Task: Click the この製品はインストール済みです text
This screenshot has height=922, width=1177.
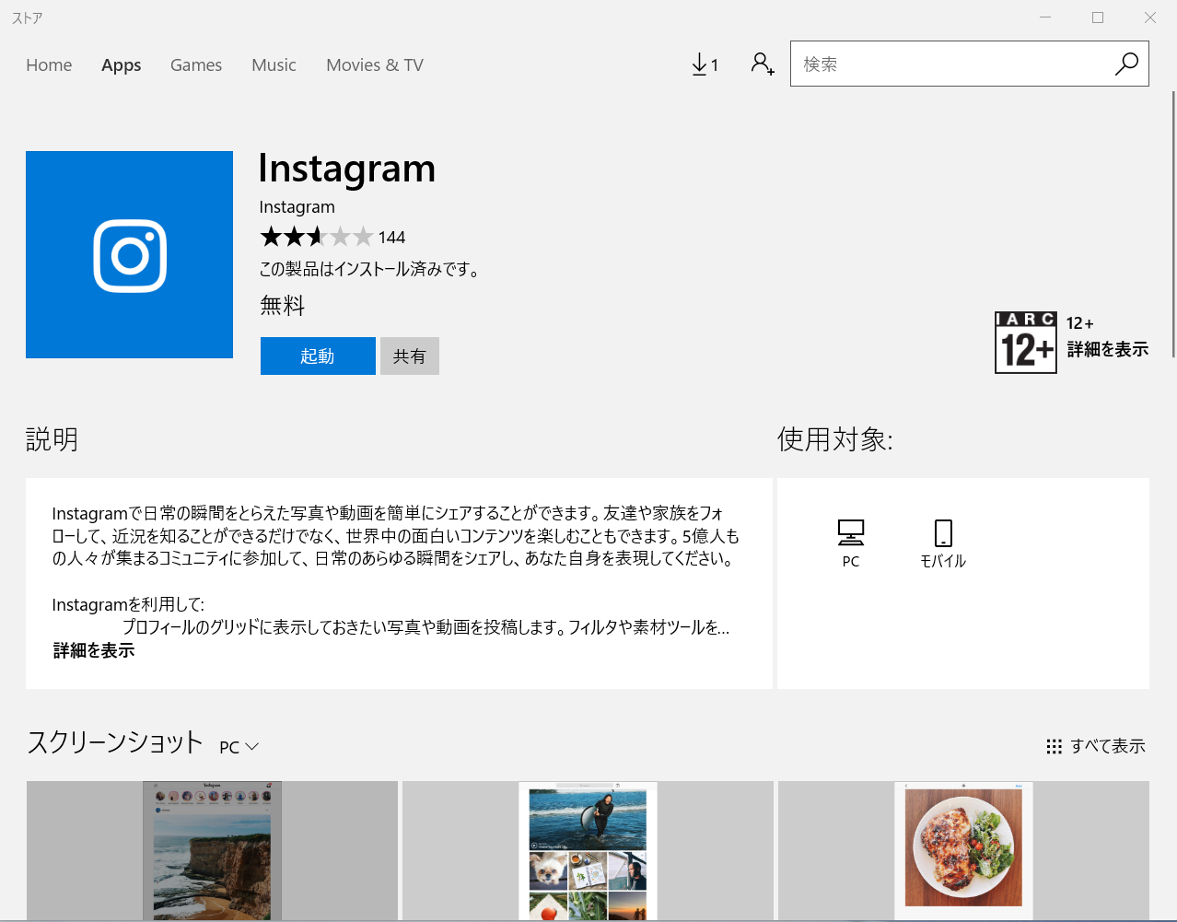Action: tap(369, 269)
